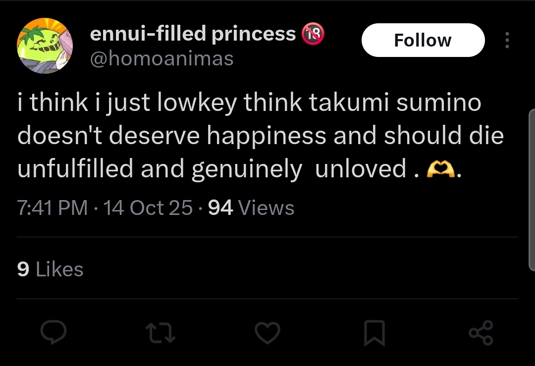Click the word "unloved" in the tweet text
The image size is (535, 366).
pyautogui.click(x=361, y=169)
